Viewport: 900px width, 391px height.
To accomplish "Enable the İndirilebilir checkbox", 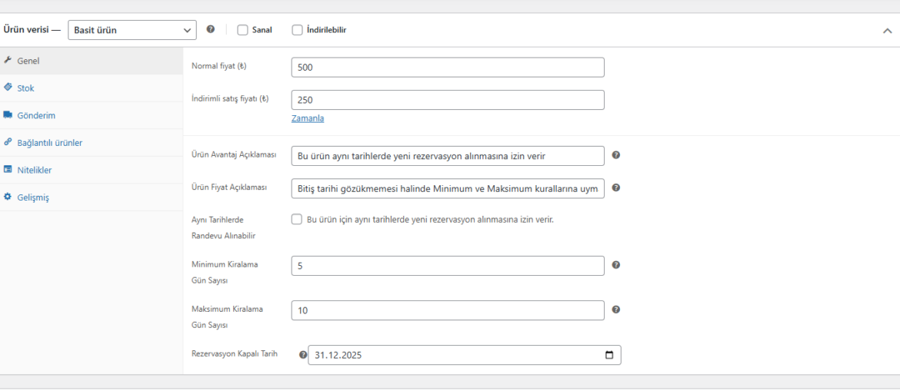I will coord(298,30).
